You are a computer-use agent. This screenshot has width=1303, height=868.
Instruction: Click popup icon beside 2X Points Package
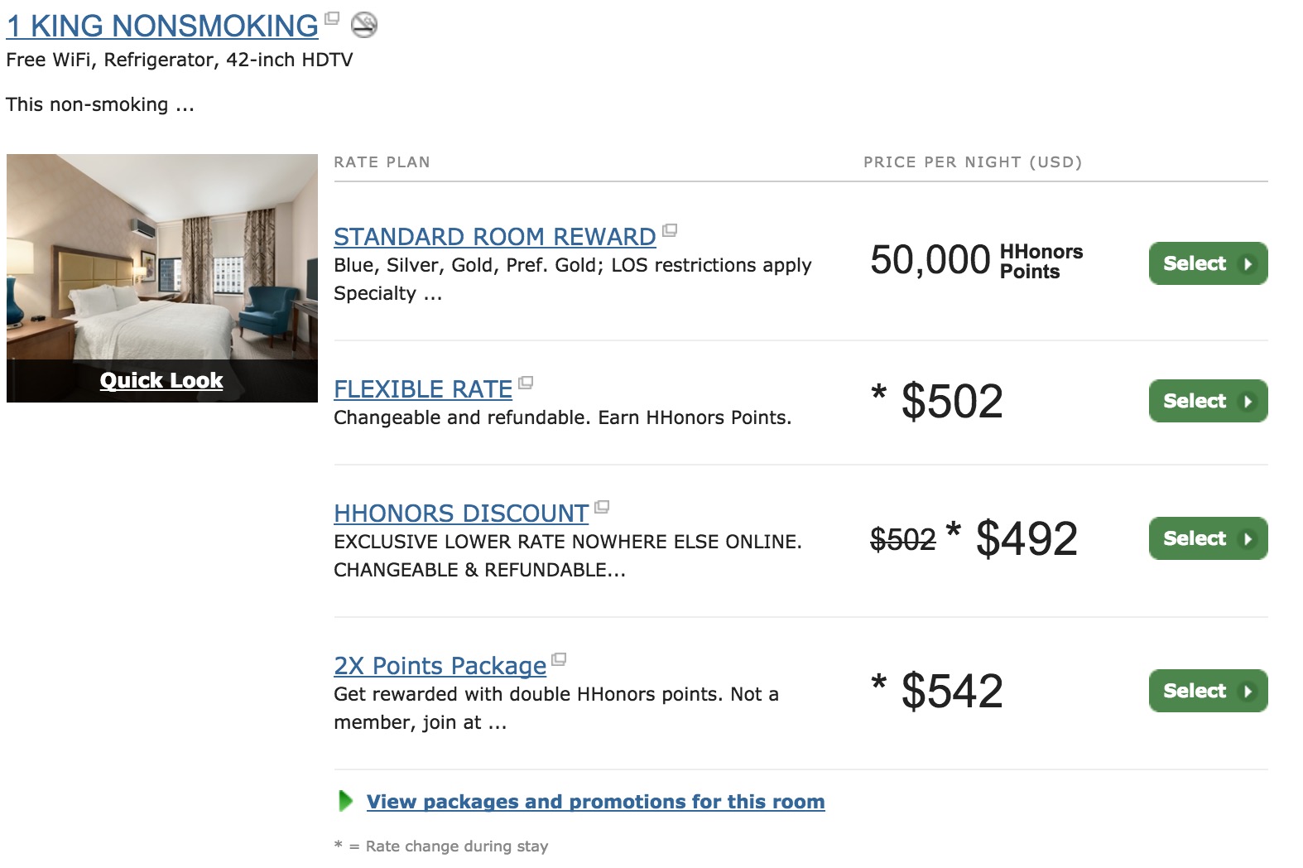[559, 659]
